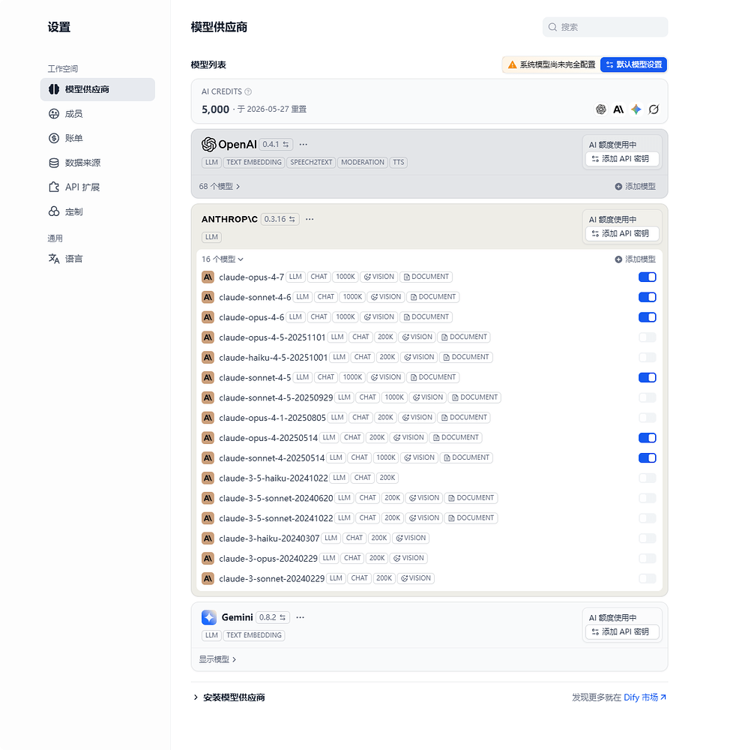Click the 定制 sidebar icon
The height and width of the screenshot is (750, 751).
tap(54, 211)
